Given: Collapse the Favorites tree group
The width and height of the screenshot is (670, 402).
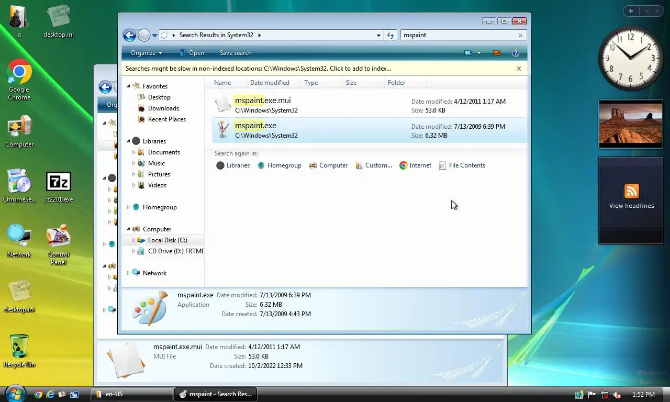Looking at the screenshot, I should click(129, 86).
